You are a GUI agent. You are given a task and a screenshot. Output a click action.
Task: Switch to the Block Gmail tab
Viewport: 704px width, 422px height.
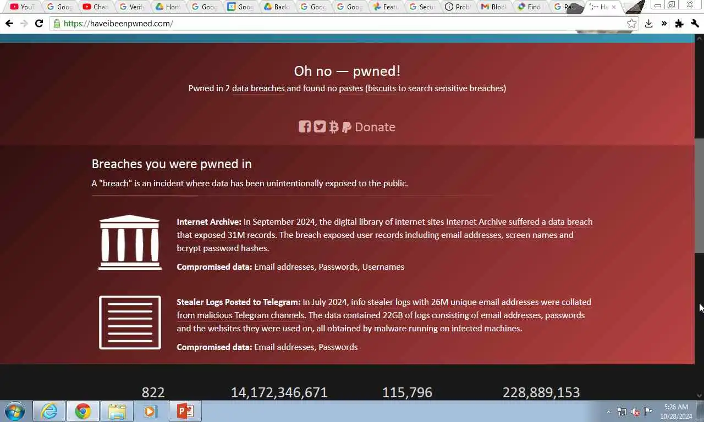494,7
